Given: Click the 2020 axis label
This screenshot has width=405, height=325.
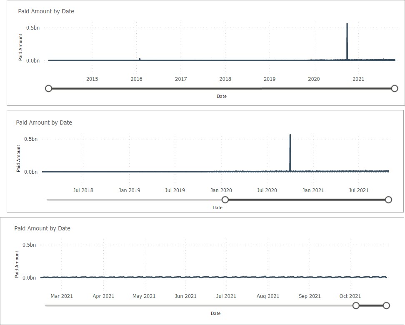Looking at the screenshot, I should click(x=314, y=79).
